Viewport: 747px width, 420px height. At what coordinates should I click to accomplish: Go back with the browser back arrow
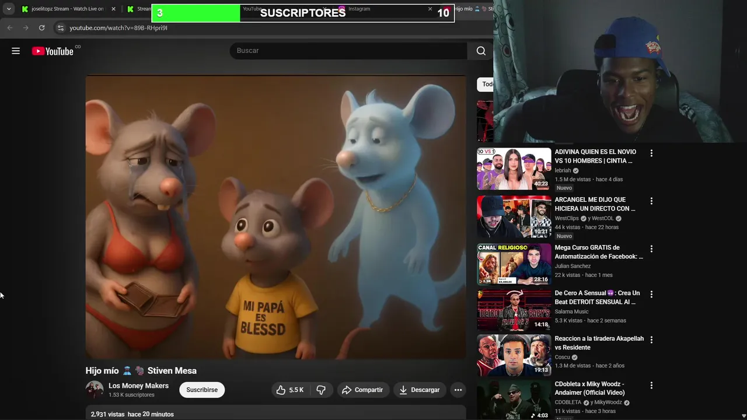[9, 27]
